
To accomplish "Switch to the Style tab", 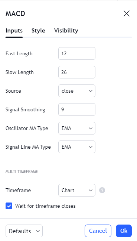I will tap(38, 31).
